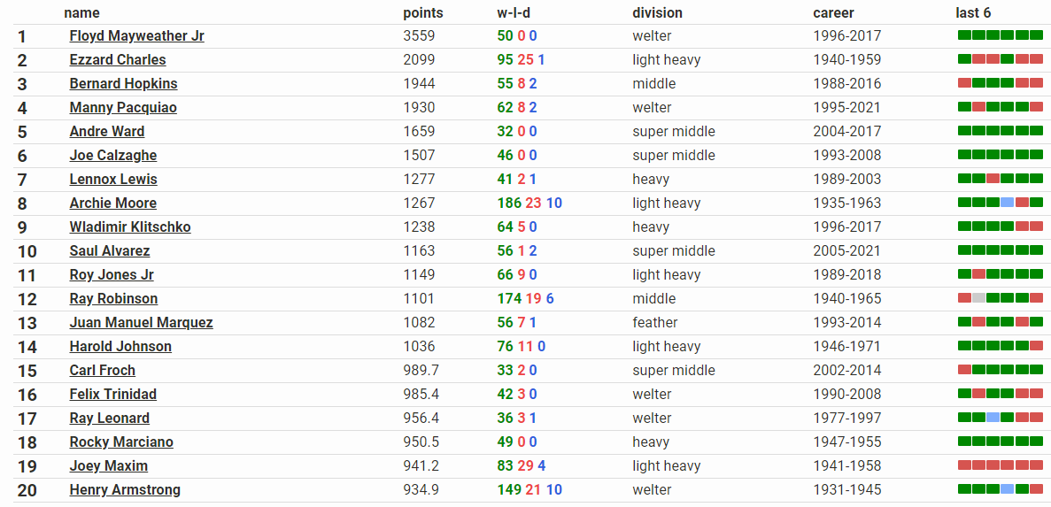
Task: Click the Wladimir Klitschko name
Action: 130,227
